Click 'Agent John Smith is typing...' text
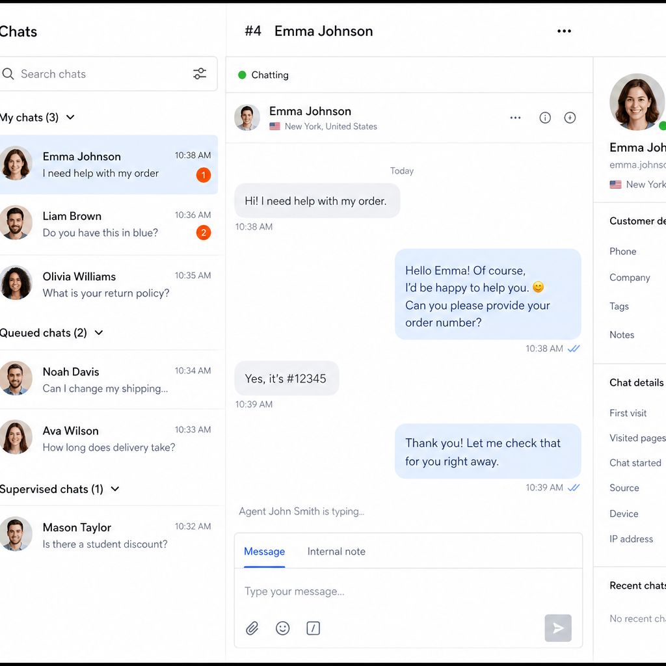 302,511
